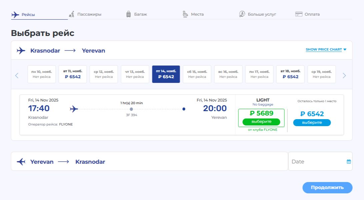Click the plane icon next to Krasnodar header
364x200 pixels.
(x=21, y=51)
